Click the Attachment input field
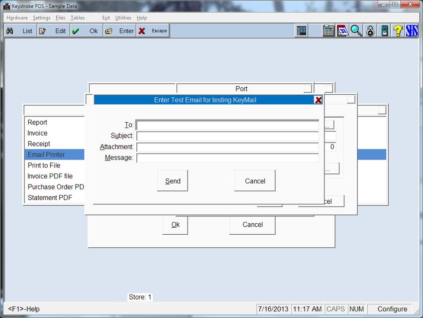Screen dimensions: 423x318 228,147
